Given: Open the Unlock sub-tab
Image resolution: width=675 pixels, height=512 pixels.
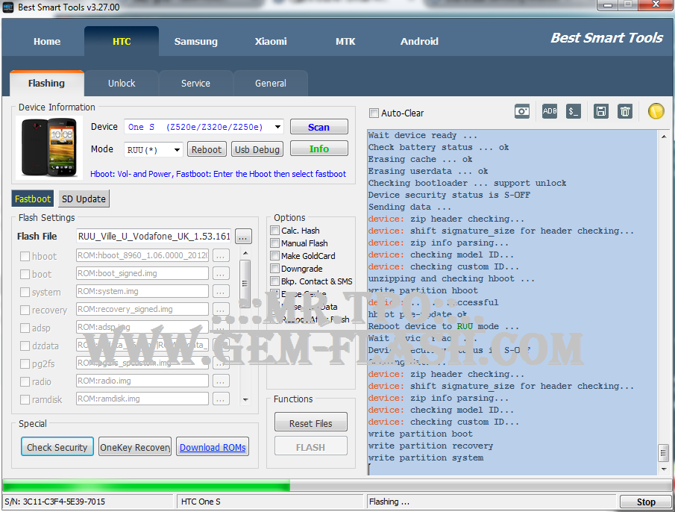Looking at the screenshot, I should click(x=122, y=83).
